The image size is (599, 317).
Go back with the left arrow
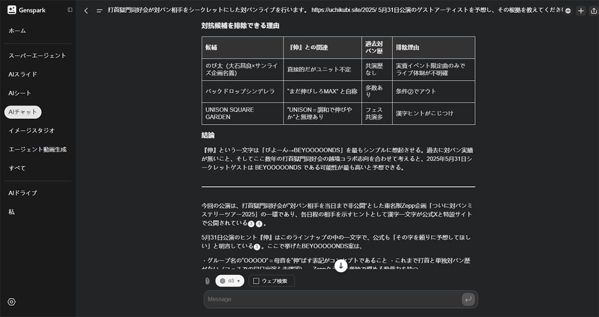(x=86, y=10)
